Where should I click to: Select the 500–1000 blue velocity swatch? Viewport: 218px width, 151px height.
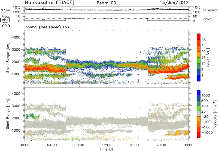[199, 98]
